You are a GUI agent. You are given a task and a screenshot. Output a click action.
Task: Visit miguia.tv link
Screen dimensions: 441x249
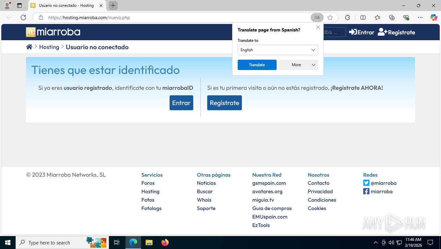(263, 200)
